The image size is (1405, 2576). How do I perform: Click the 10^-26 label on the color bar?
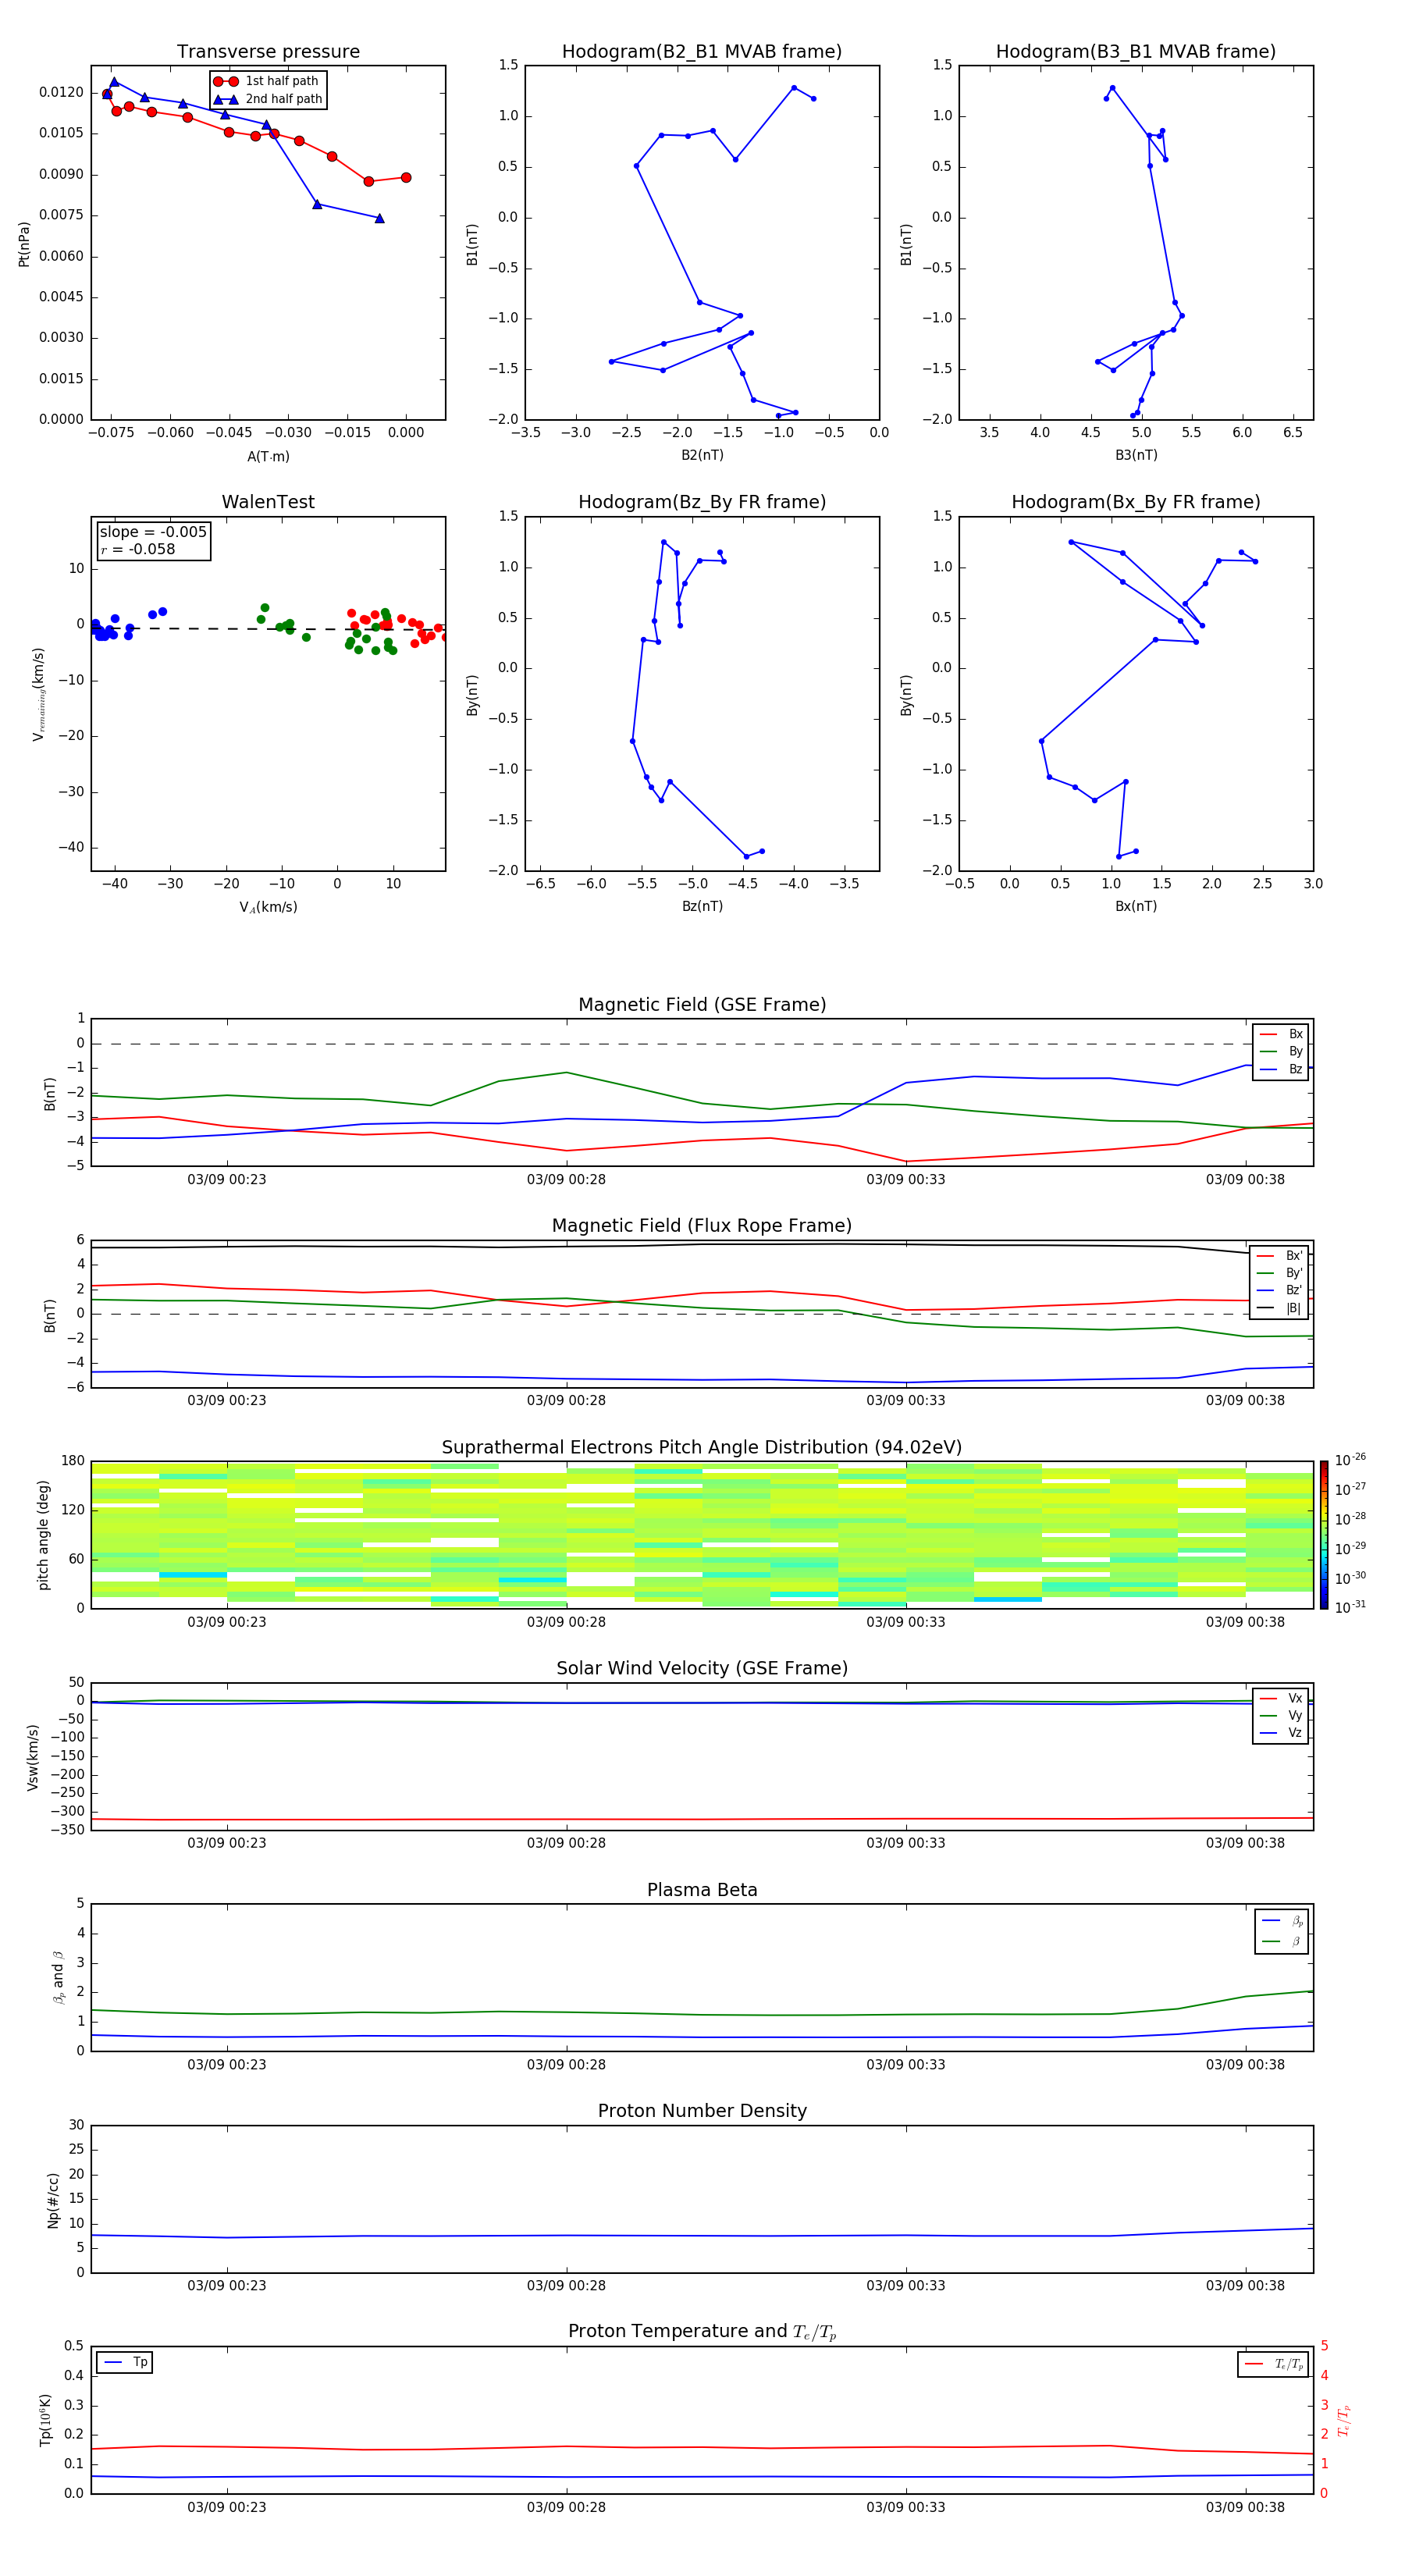(x=1350, y=1460)
